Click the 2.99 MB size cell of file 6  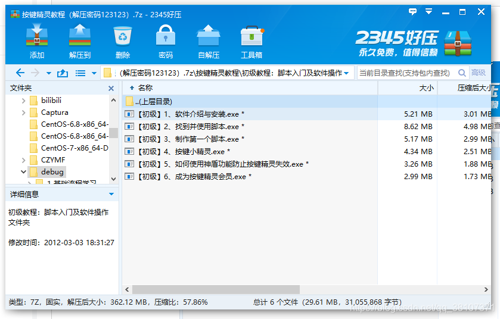point(418,176)
